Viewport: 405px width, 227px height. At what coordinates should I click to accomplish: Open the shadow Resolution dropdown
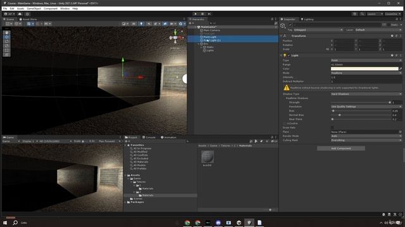pyautogui.click(x=366, y=107)
